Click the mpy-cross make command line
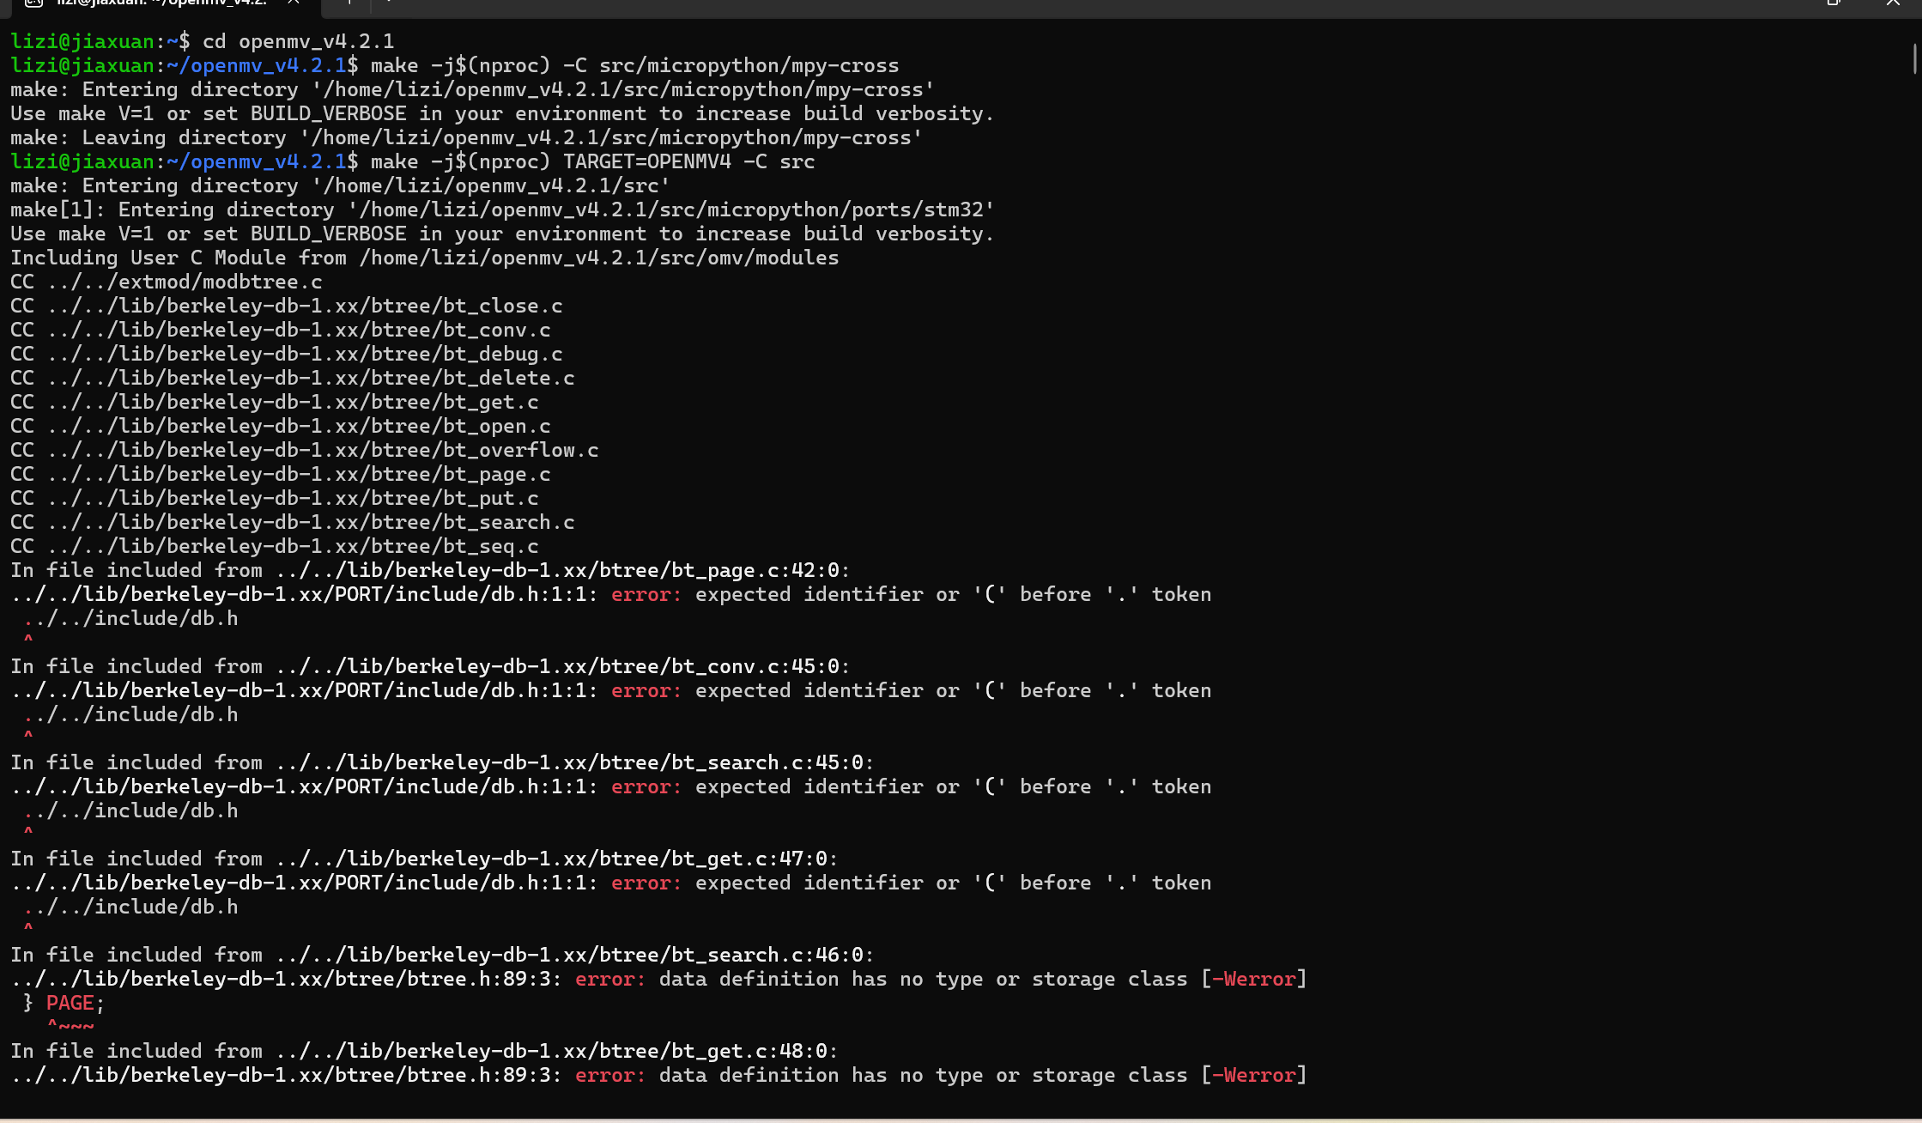Screen dimensions: 1922x1123 634,65
